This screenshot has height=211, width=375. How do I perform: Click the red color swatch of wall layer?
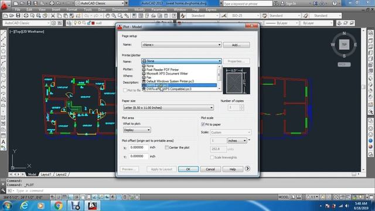[x=93, y=23]
